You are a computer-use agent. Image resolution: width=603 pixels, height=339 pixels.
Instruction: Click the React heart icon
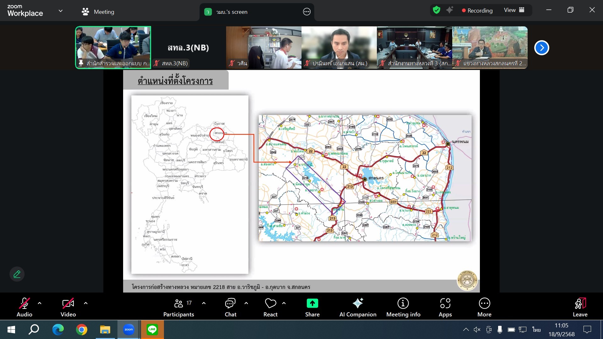point(270,304)
